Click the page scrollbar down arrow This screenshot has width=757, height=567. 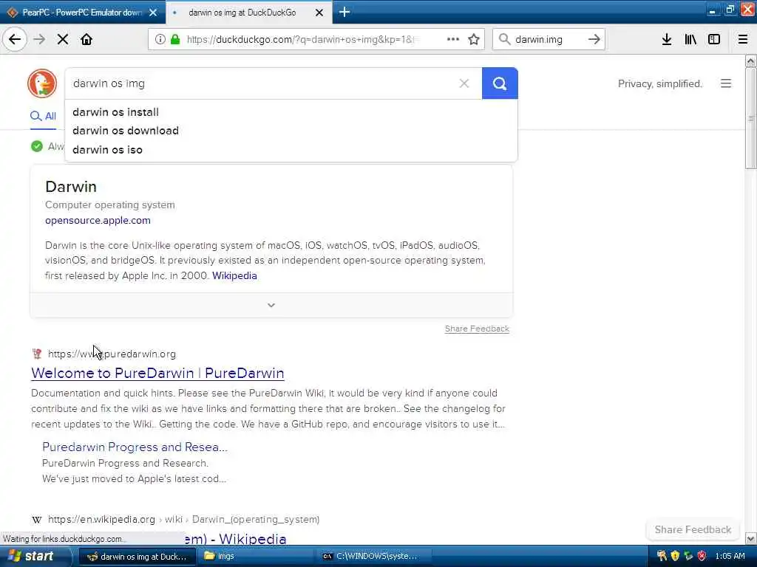[751, 538]
